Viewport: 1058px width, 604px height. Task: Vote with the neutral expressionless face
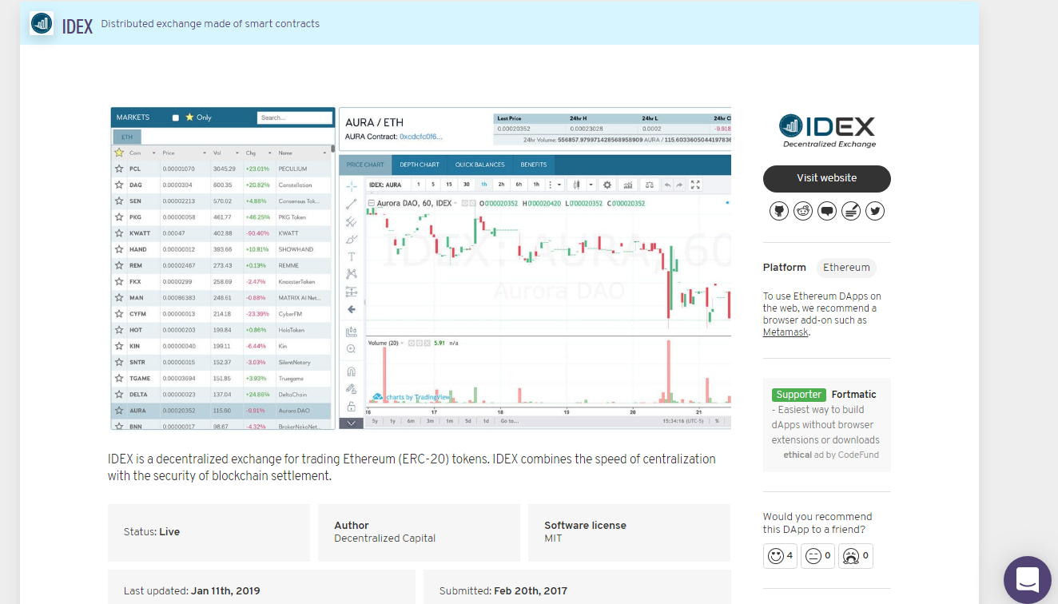tap(817, 556)
